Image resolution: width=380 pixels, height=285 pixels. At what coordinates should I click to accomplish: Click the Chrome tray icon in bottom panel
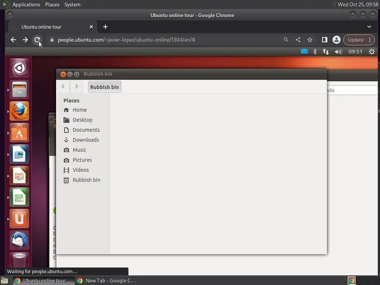(351, 281)
